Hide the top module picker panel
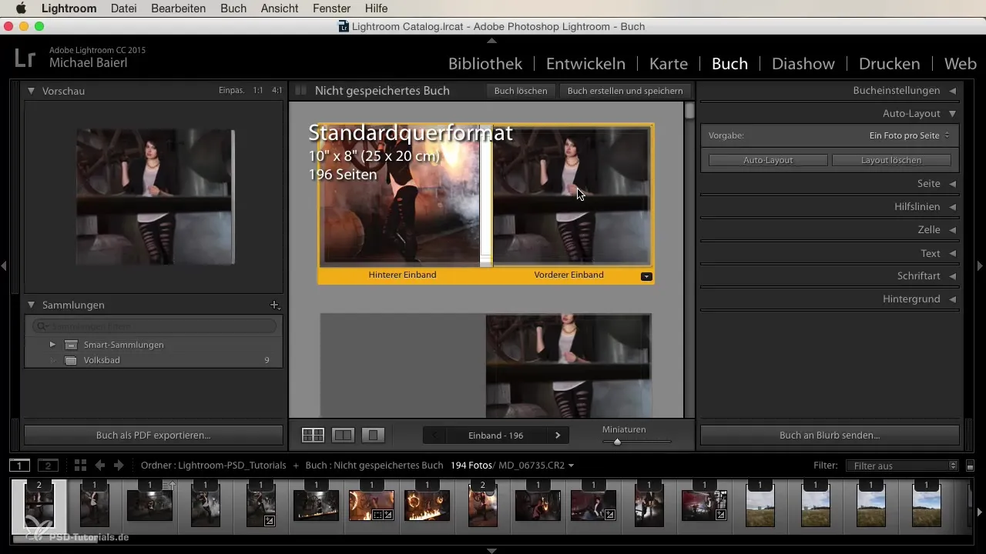Image resolution: width=986 pixels, height=554 pixels. click(492, 39)
